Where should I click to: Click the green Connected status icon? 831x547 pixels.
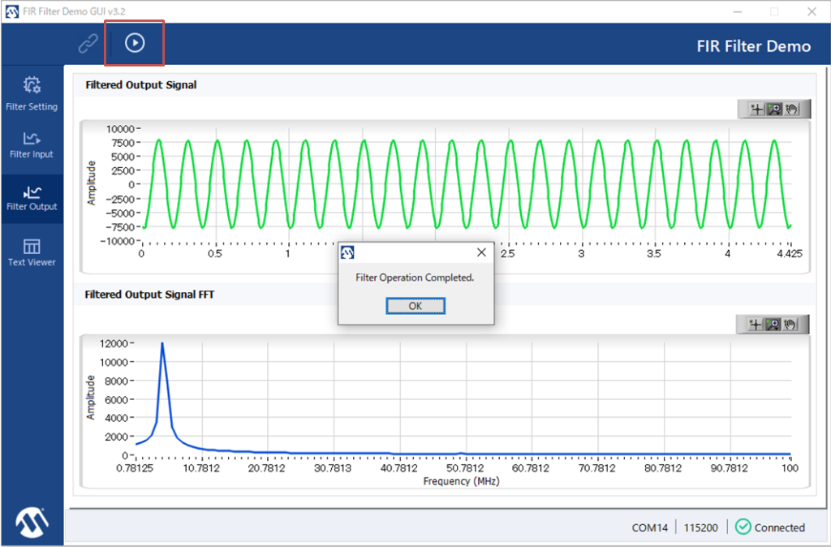coord(743,527)
